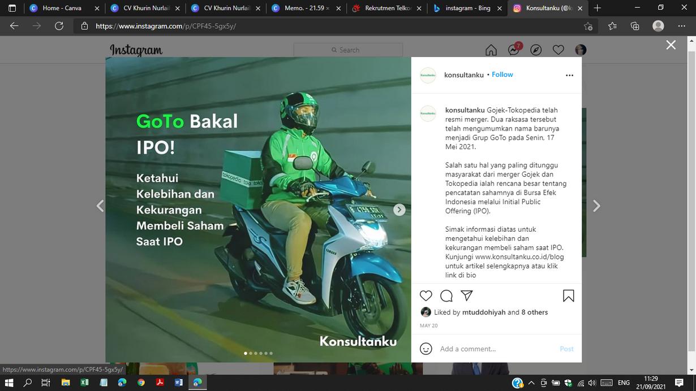
Task: Open the comment bubble icon
Action: (x=446, y=296)
